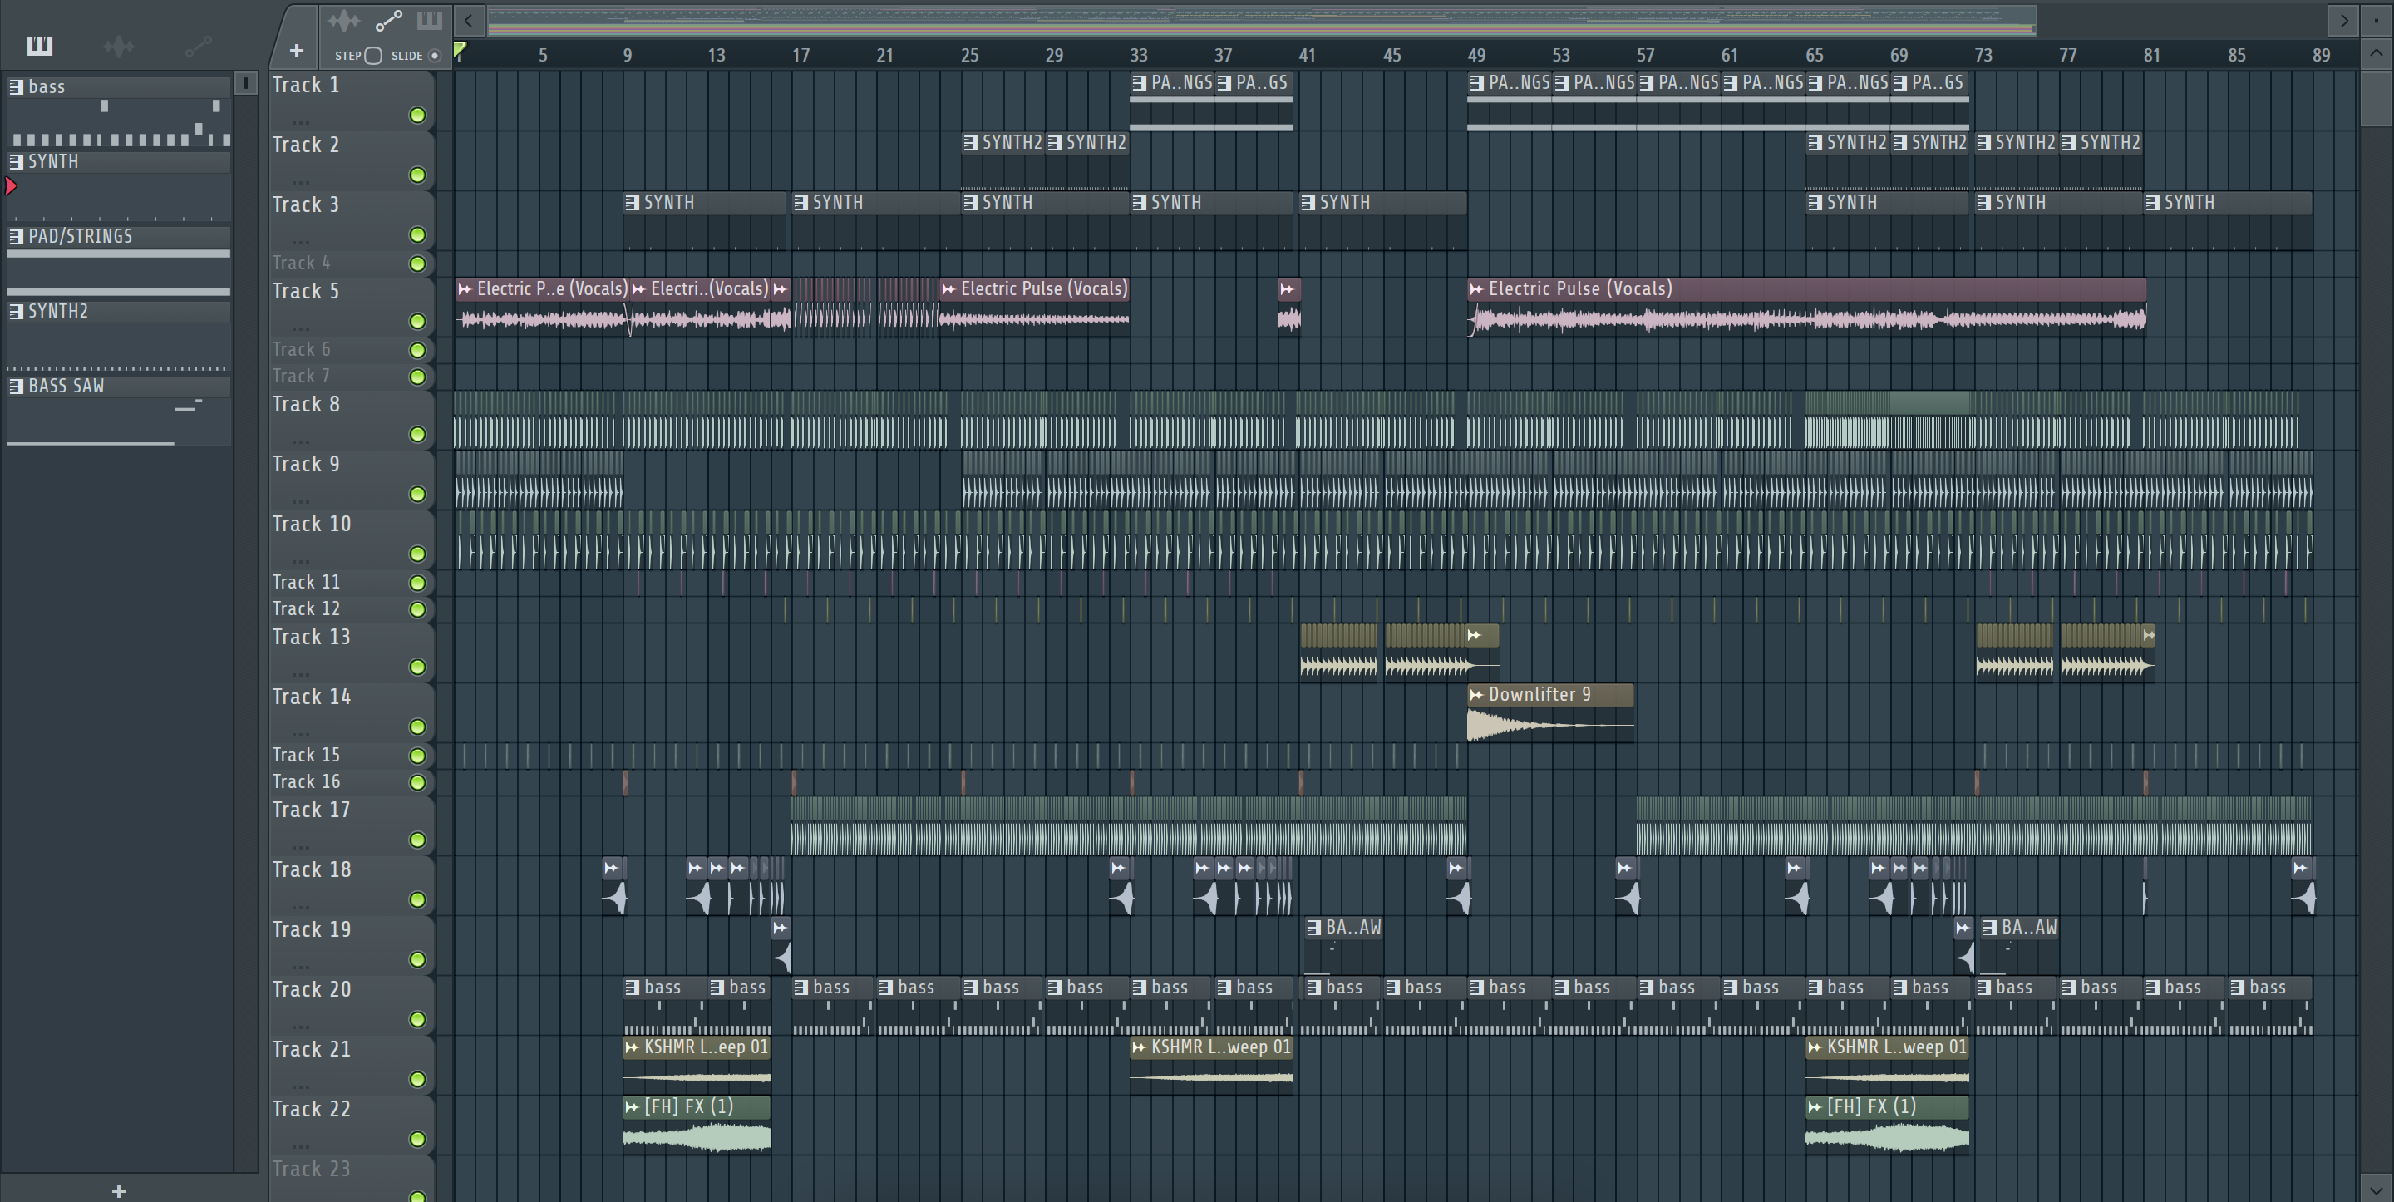
Task: Click the PAD/STRINGS pattern icon in picker
Action: coord(16,236)
